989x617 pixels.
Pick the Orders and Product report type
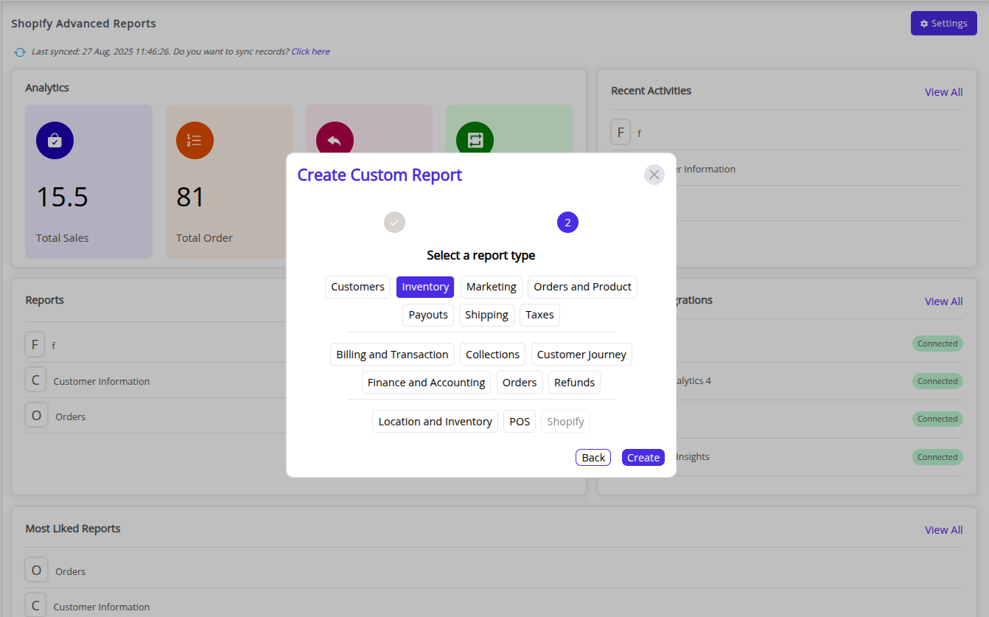582,287
